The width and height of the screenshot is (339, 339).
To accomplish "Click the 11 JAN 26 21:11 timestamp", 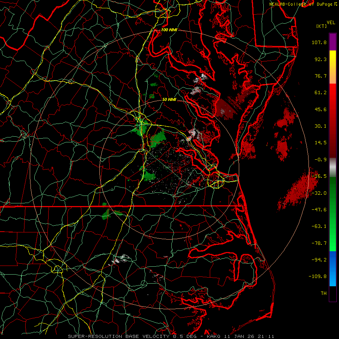I will (249, 336).
